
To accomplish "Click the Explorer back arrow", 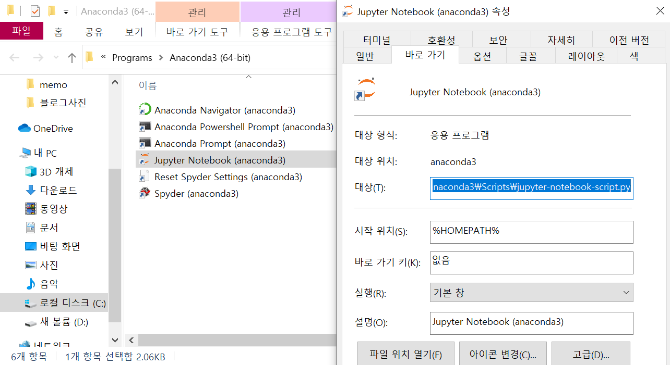I will coord(15,58).
